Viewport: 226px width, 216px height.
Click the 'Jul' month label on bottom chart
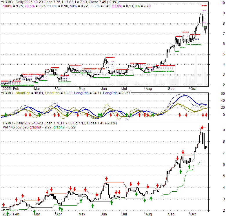click(x=124, y=214)
